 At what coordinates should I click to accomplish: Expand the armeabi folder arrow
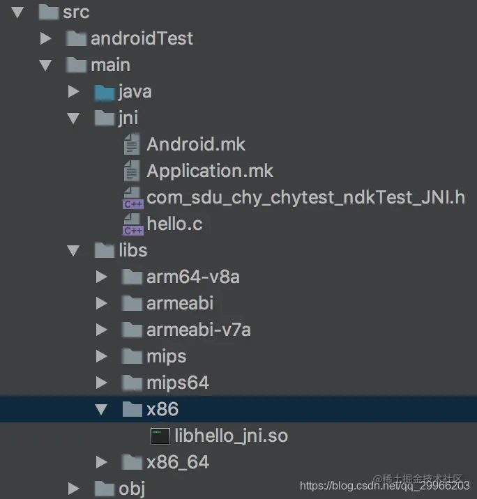point(102,303)
